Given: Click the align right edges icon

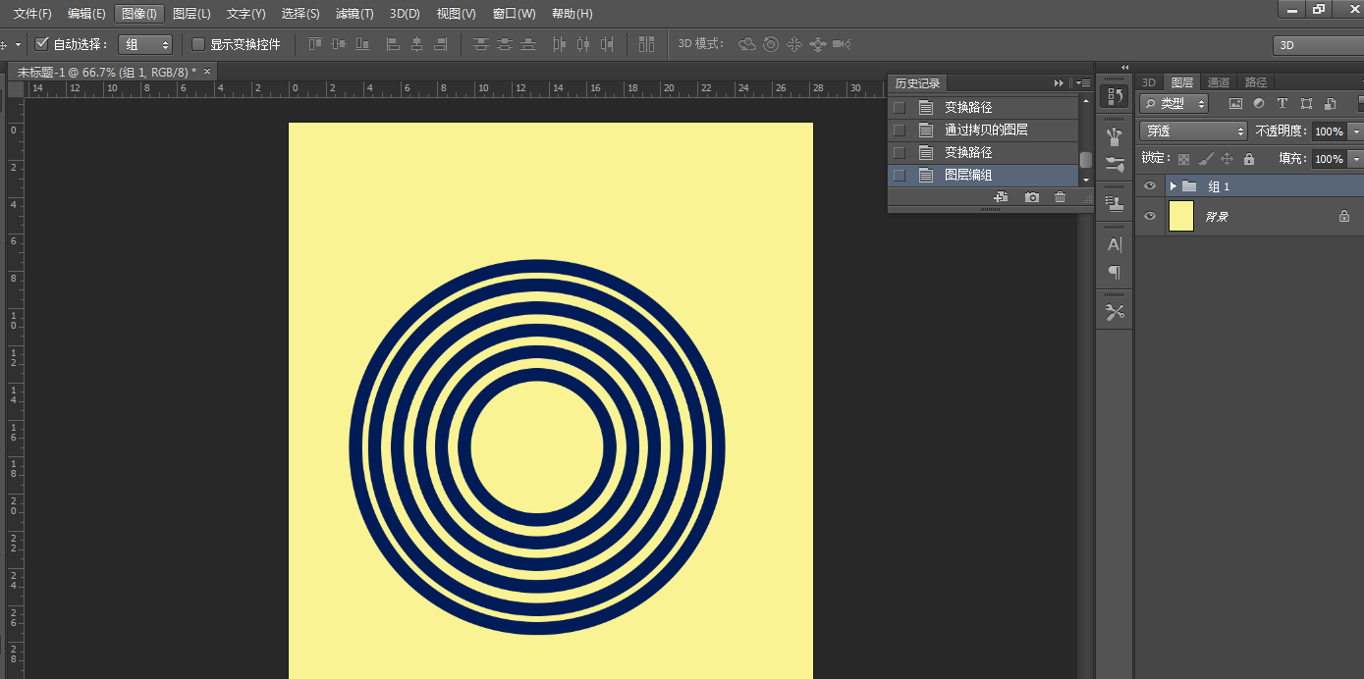Looking at the screenshot, I should point(440,44).
